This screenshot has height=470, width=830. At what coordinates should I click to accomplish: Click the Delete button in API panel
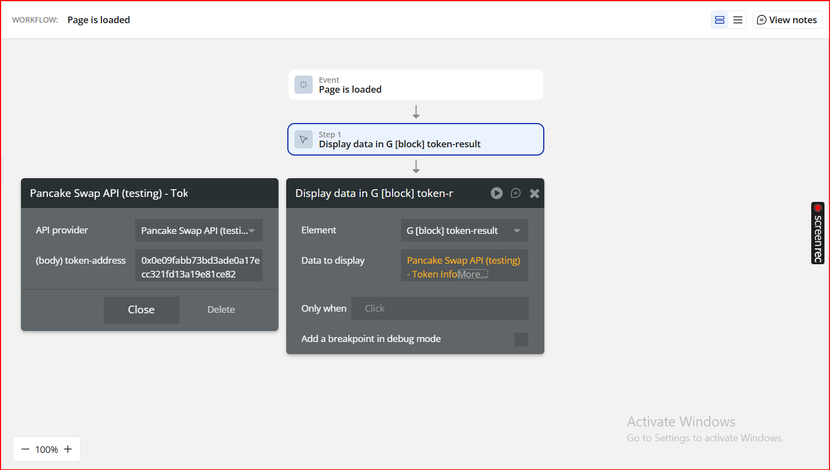[221, 309]
